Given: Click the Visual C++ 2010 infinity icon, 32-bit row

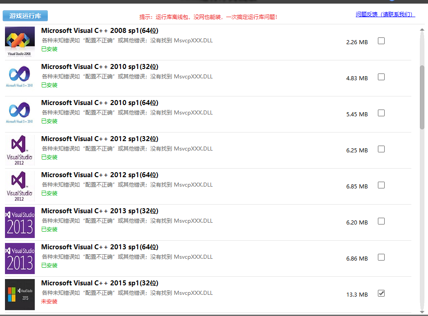Looking at the screenshot, I should click(x=20, y=77).
